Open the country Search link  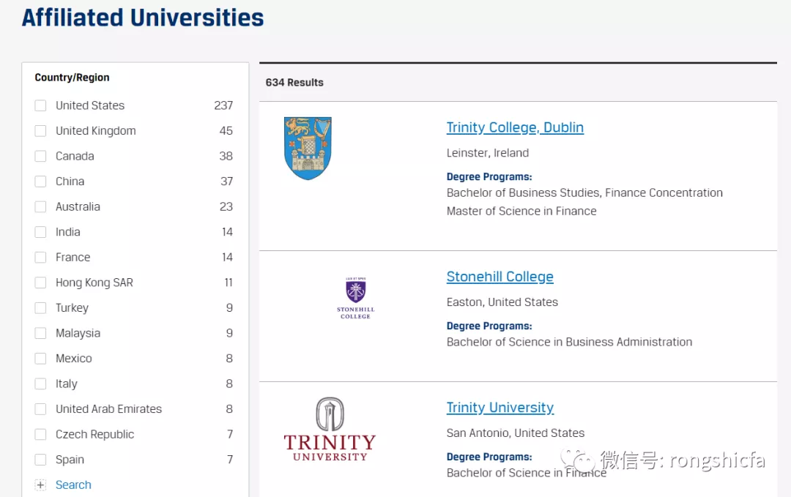(73, 485)
